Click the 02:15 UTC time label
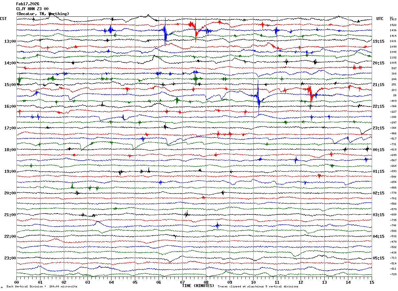This screenshot has width=398, height=291. 379,193
